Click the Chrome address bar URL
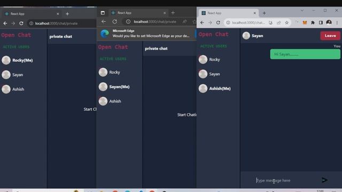 tap(248, 22)
